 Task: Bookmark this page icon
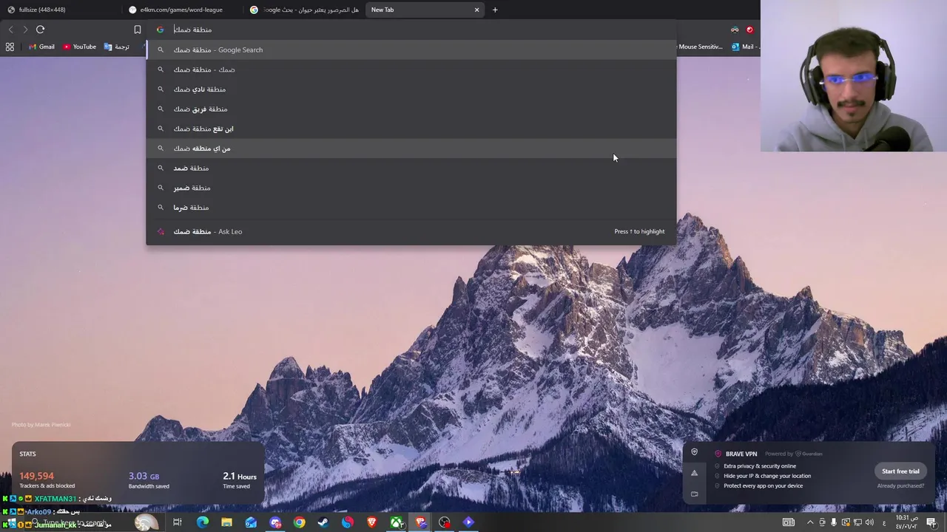coord(138,30)
